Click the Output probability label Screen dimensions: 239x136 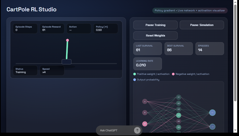[x=148, y=80]
